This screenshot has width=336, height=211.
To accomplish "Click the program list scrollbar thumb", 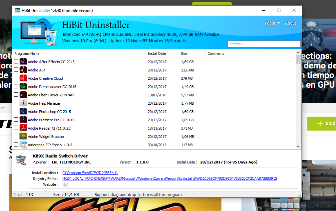I will point(298,59).
